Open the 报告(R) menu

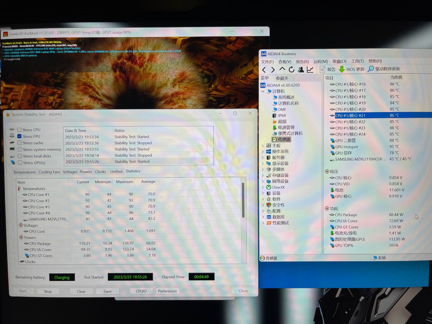tap(302, 62)
